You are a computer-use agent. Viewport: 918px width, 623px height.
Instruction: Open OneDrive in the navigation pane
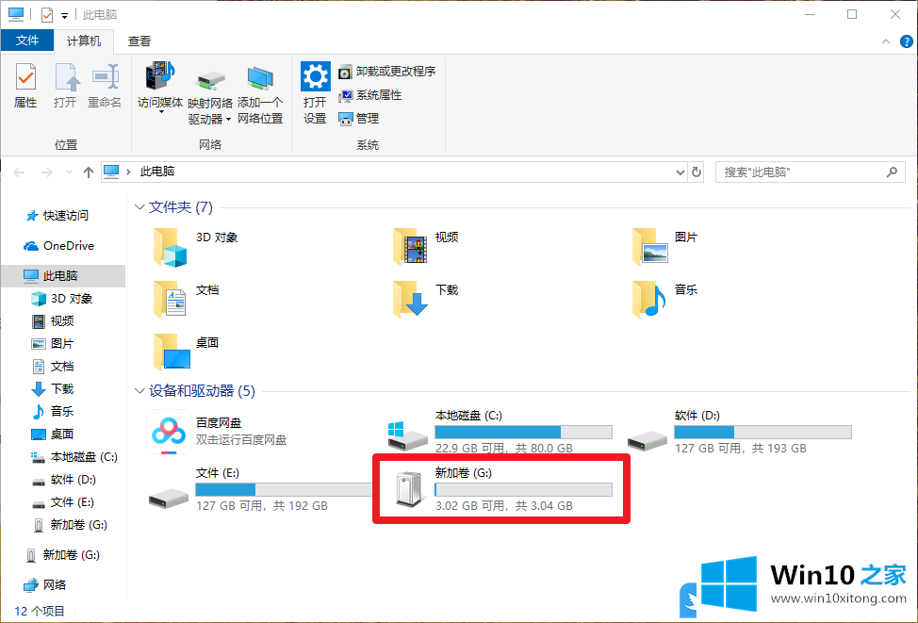[58, 246]
